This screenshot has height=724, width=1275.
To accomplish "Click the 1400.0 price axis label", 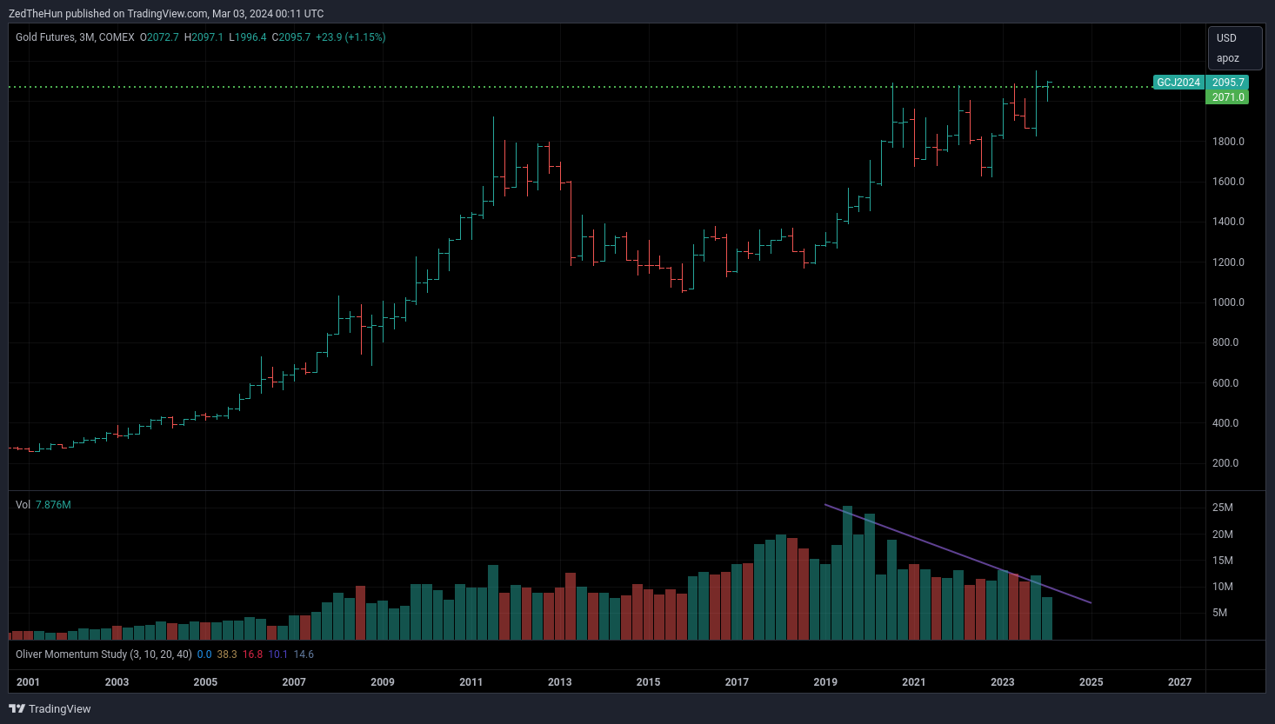I will coord(1228,222).
